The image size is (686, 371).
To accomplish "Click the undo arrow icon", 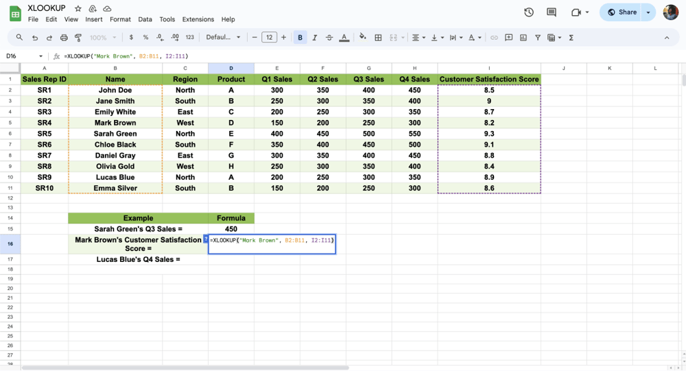I will coord(34,38).
